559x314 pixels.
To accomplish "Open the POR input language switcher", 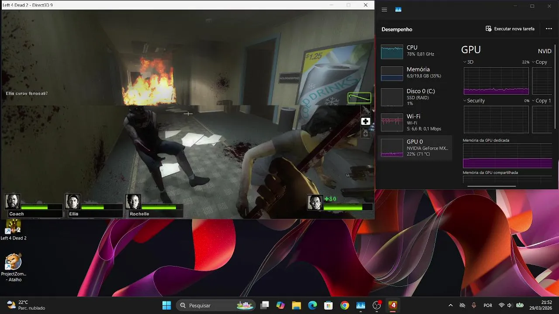I will [x=488, y=305].
